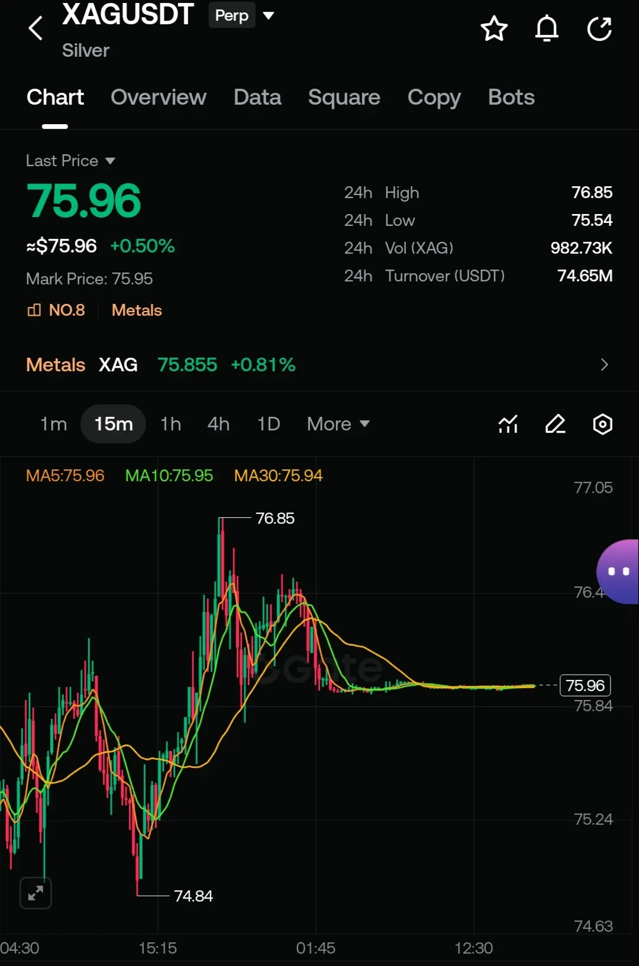Tap the 24h Turnover value 74.65M

coord(585,275)
